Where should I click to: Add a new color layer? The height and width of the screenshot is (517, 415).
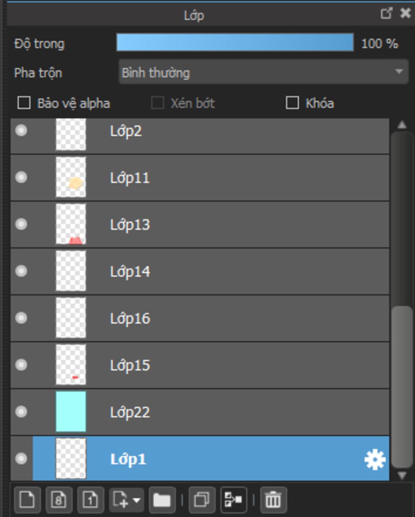coord(27,500)
